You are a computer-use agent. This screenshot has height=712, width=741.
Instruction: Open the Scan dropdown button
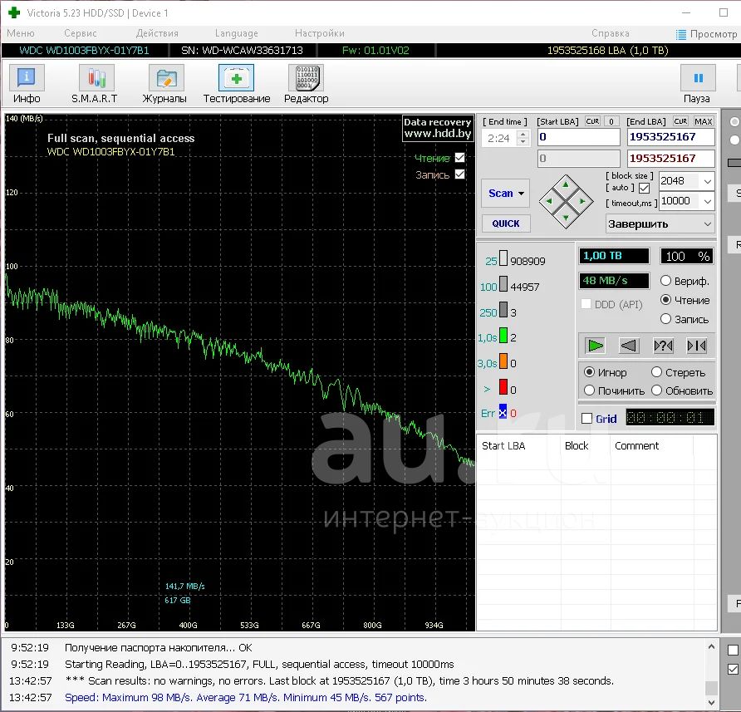(506, 193)
